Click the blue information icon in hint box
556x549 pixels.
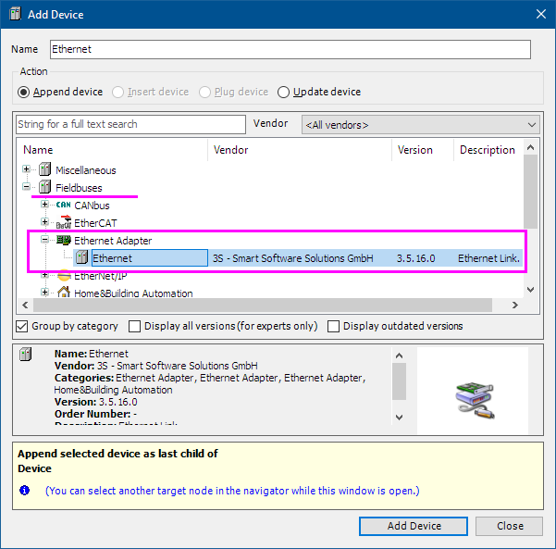point(24,490)
